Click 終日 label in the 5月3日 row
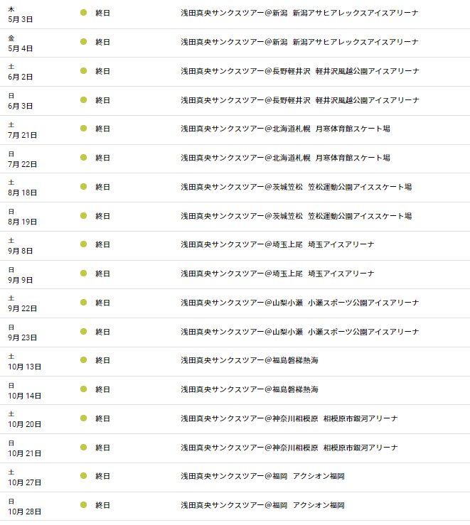 click(x=103, y=13)
